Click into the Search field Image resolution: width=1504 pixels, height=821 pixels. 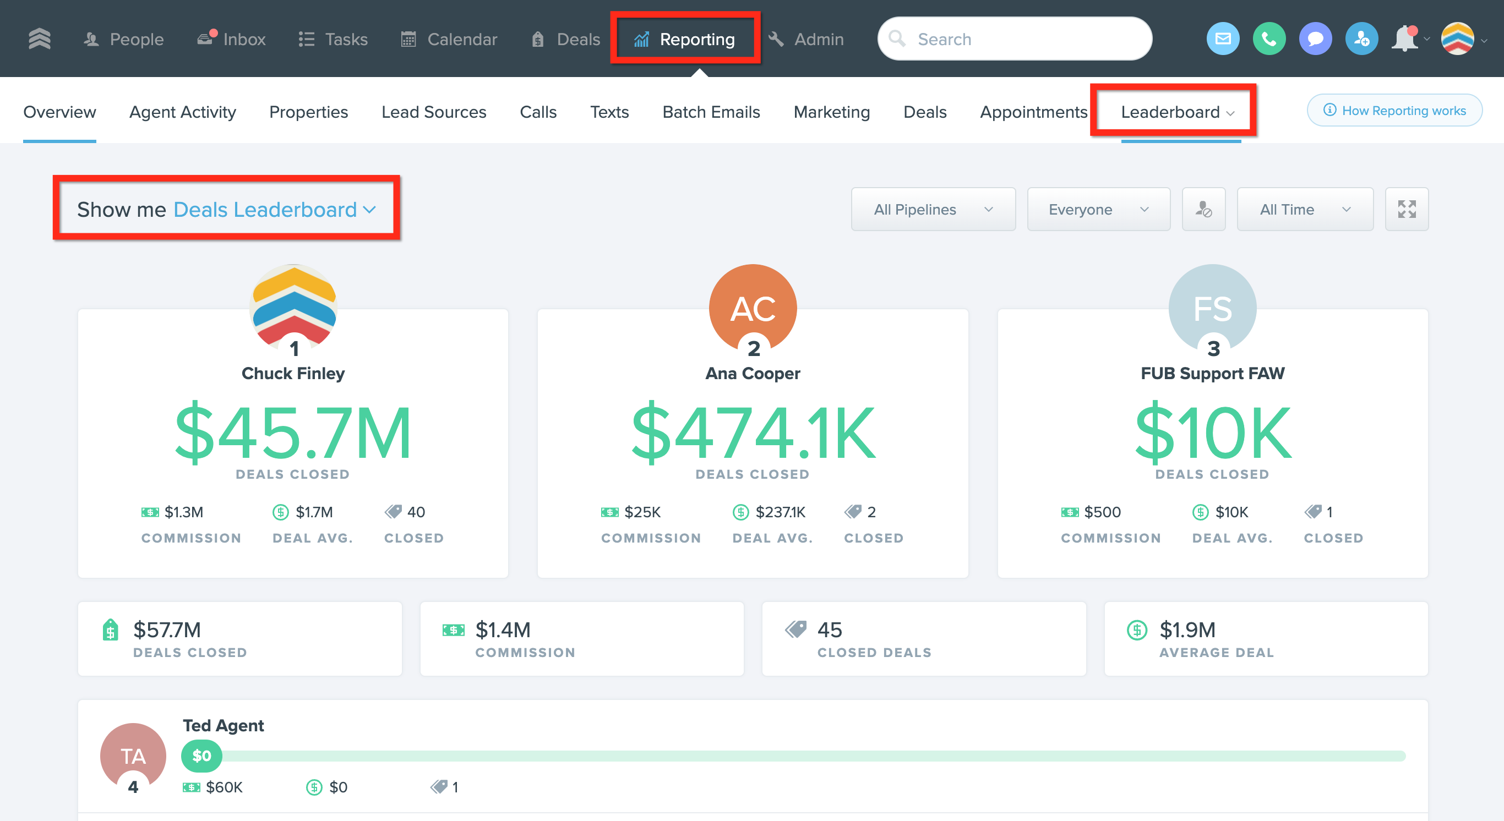tap(1016, 39)
